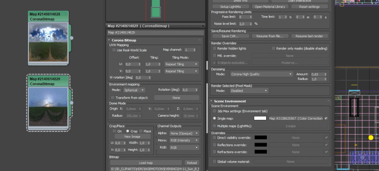Enable Direct visibility override checkbox
This screenshot has height=171, width=379.
click(214, 138)
